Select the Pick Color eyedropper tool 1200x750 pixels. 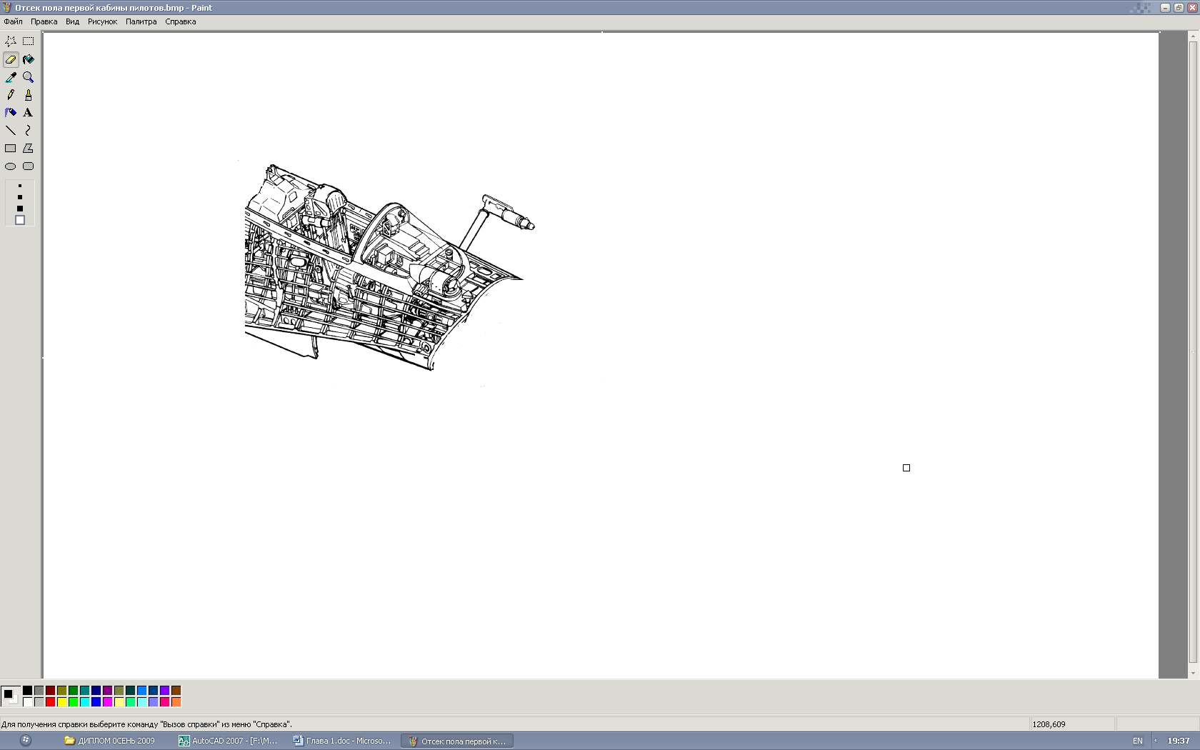11,77
